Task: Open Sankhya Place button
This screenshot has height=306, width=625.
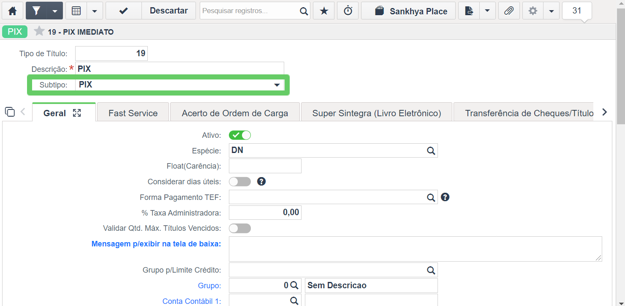Action: [408, 11]
